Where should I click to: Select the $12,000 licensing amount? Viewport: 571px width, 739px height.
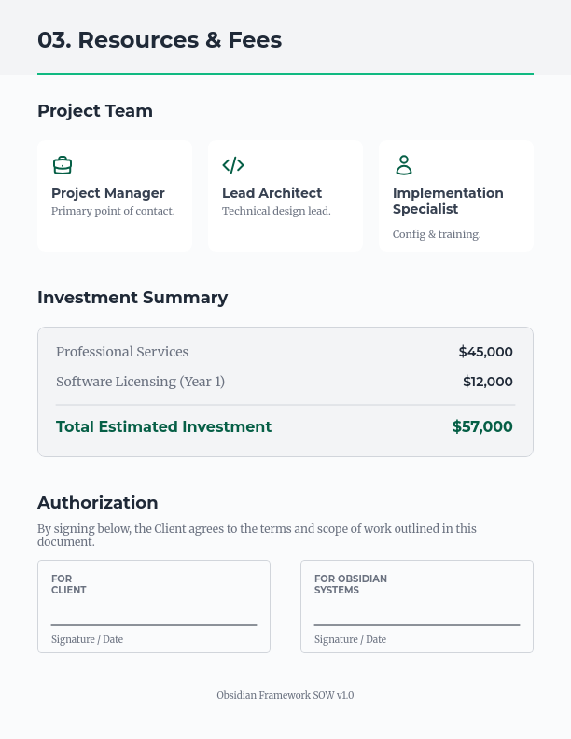(487, 382)
